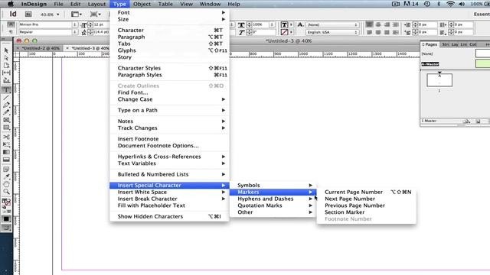Screen dimensions: 490x275
Task: Choose Next Page Number marker
Action: (366, 199)
